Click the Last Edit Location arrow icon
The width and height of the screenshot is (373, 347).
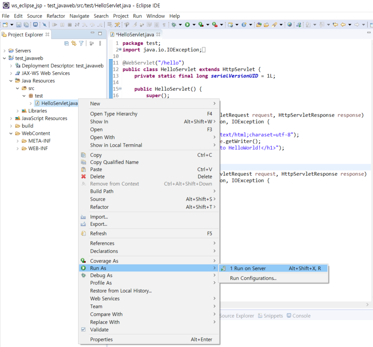pos(335,25)
